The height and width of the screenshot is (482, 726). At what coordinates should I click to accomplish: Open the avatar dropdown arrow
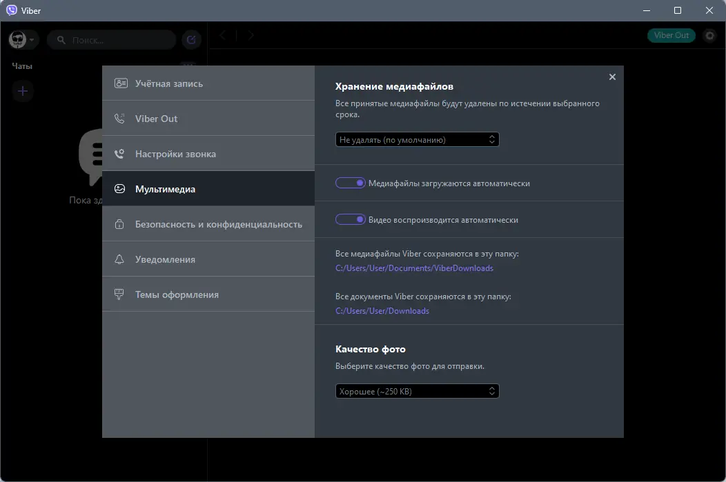32,40
